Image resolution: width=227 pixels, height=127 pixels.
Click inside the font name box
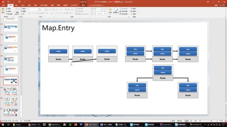point(33,10)
